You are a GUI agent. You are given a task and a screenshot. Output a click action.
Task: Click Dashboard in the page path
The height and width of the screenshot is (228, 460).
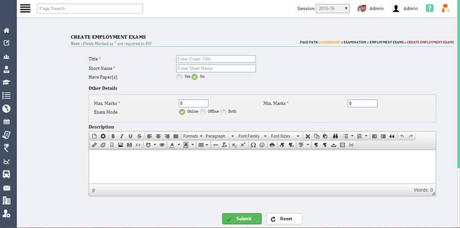click(x=330, y=42)
